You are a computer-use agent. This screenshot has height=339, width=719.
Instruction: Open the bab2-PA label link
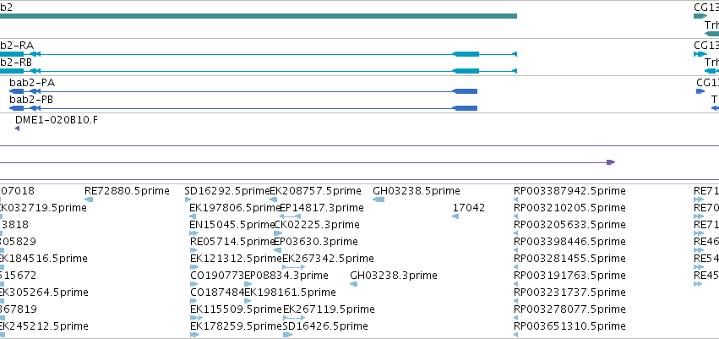coord(32,83)
